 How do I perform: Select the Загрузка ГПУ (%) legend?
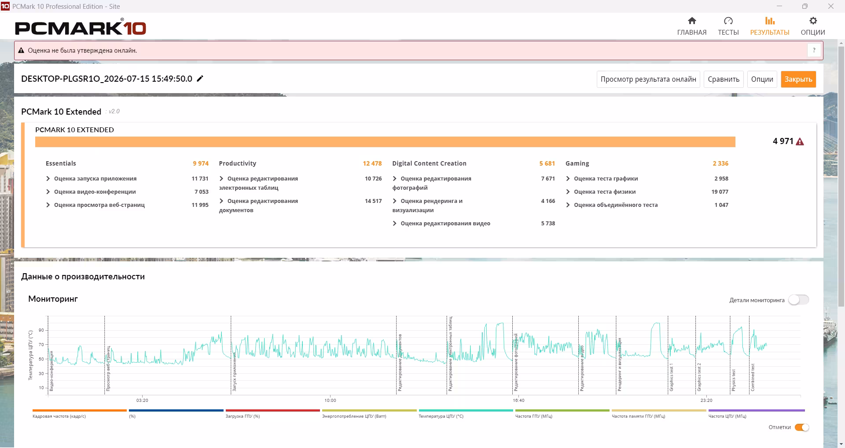(x=273, y=413)
